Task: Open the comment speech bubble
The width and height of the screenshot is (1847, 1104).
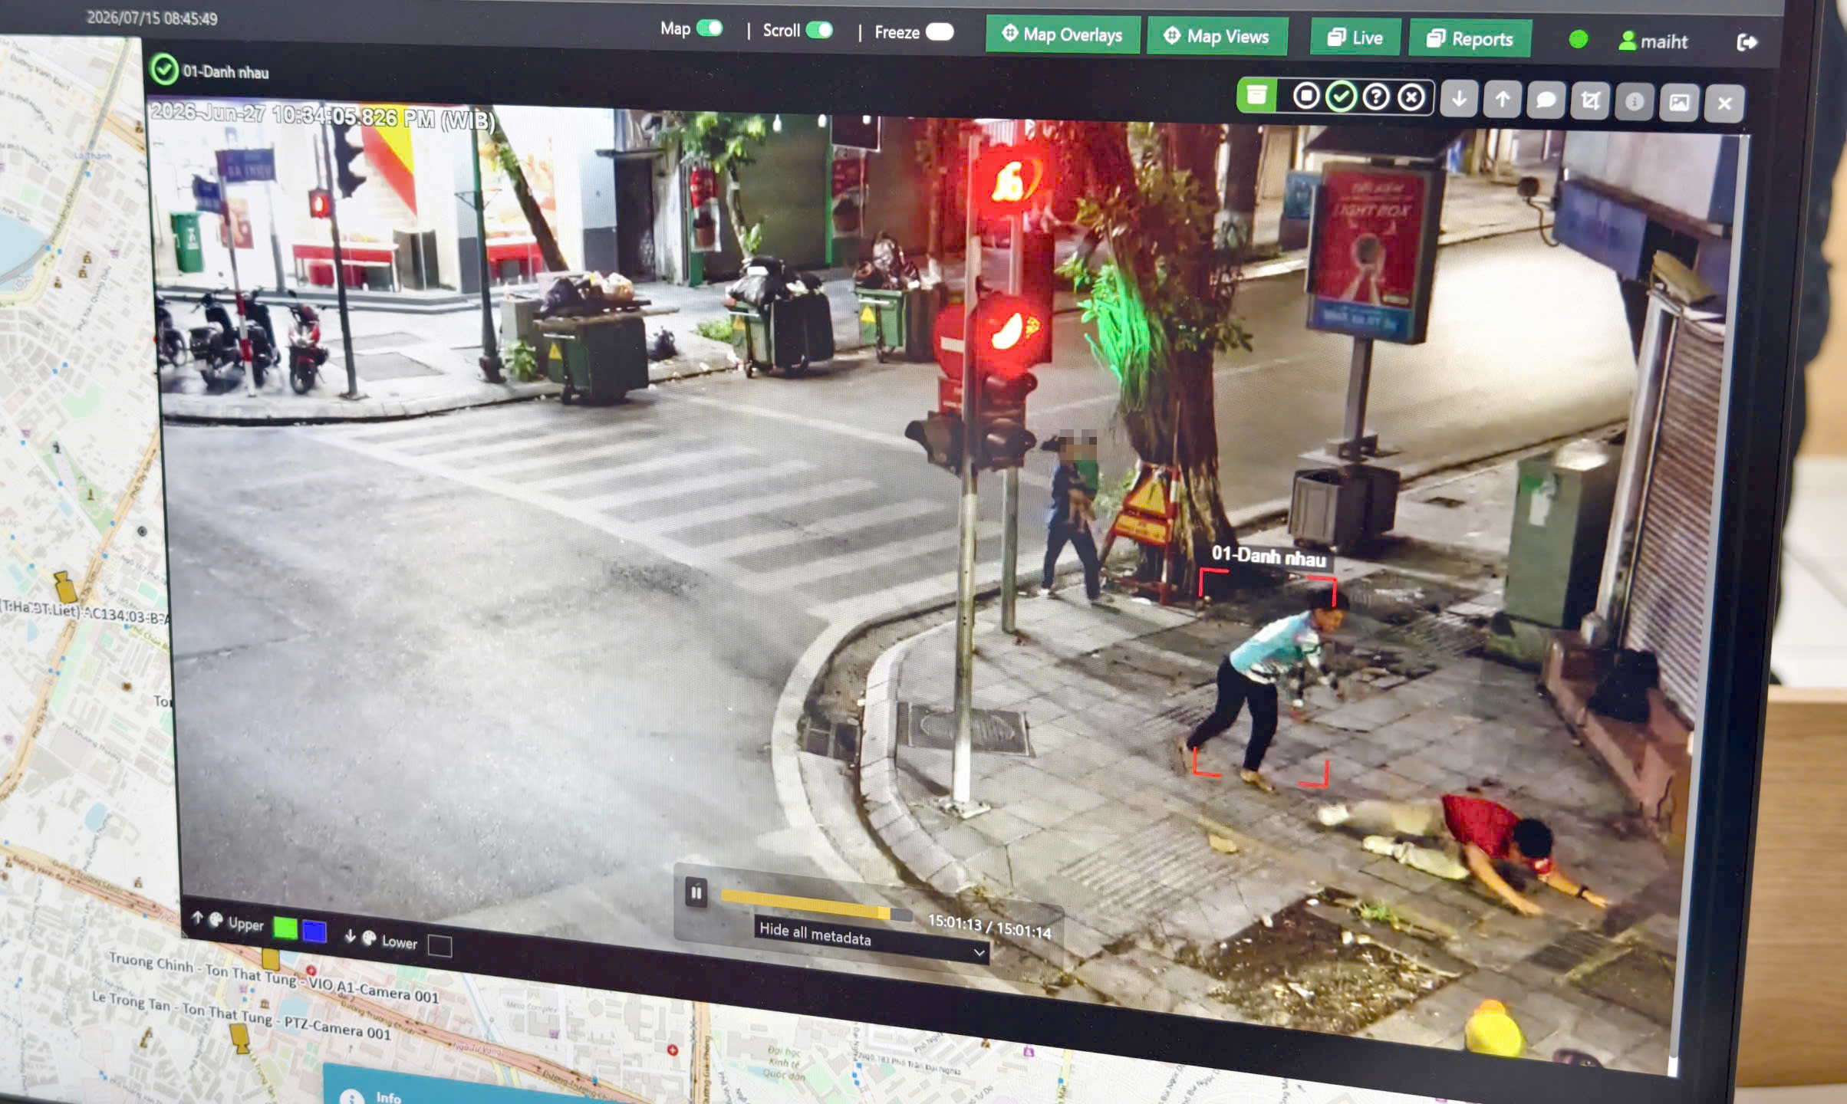Action: [x=1546, y=100]
